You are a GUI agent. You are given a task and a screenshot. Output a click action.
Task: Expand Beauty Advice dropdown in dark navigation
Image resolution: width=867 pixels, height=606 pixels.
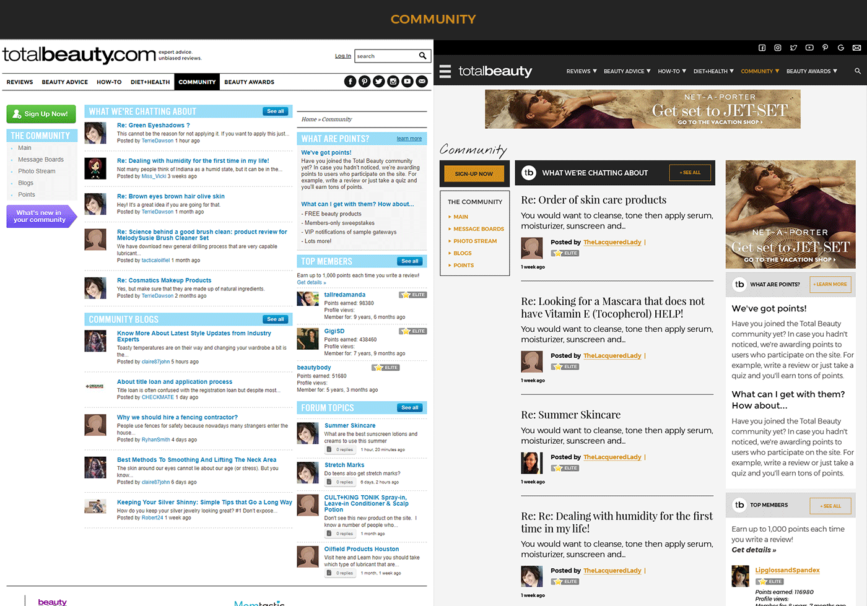coord(627,71)
